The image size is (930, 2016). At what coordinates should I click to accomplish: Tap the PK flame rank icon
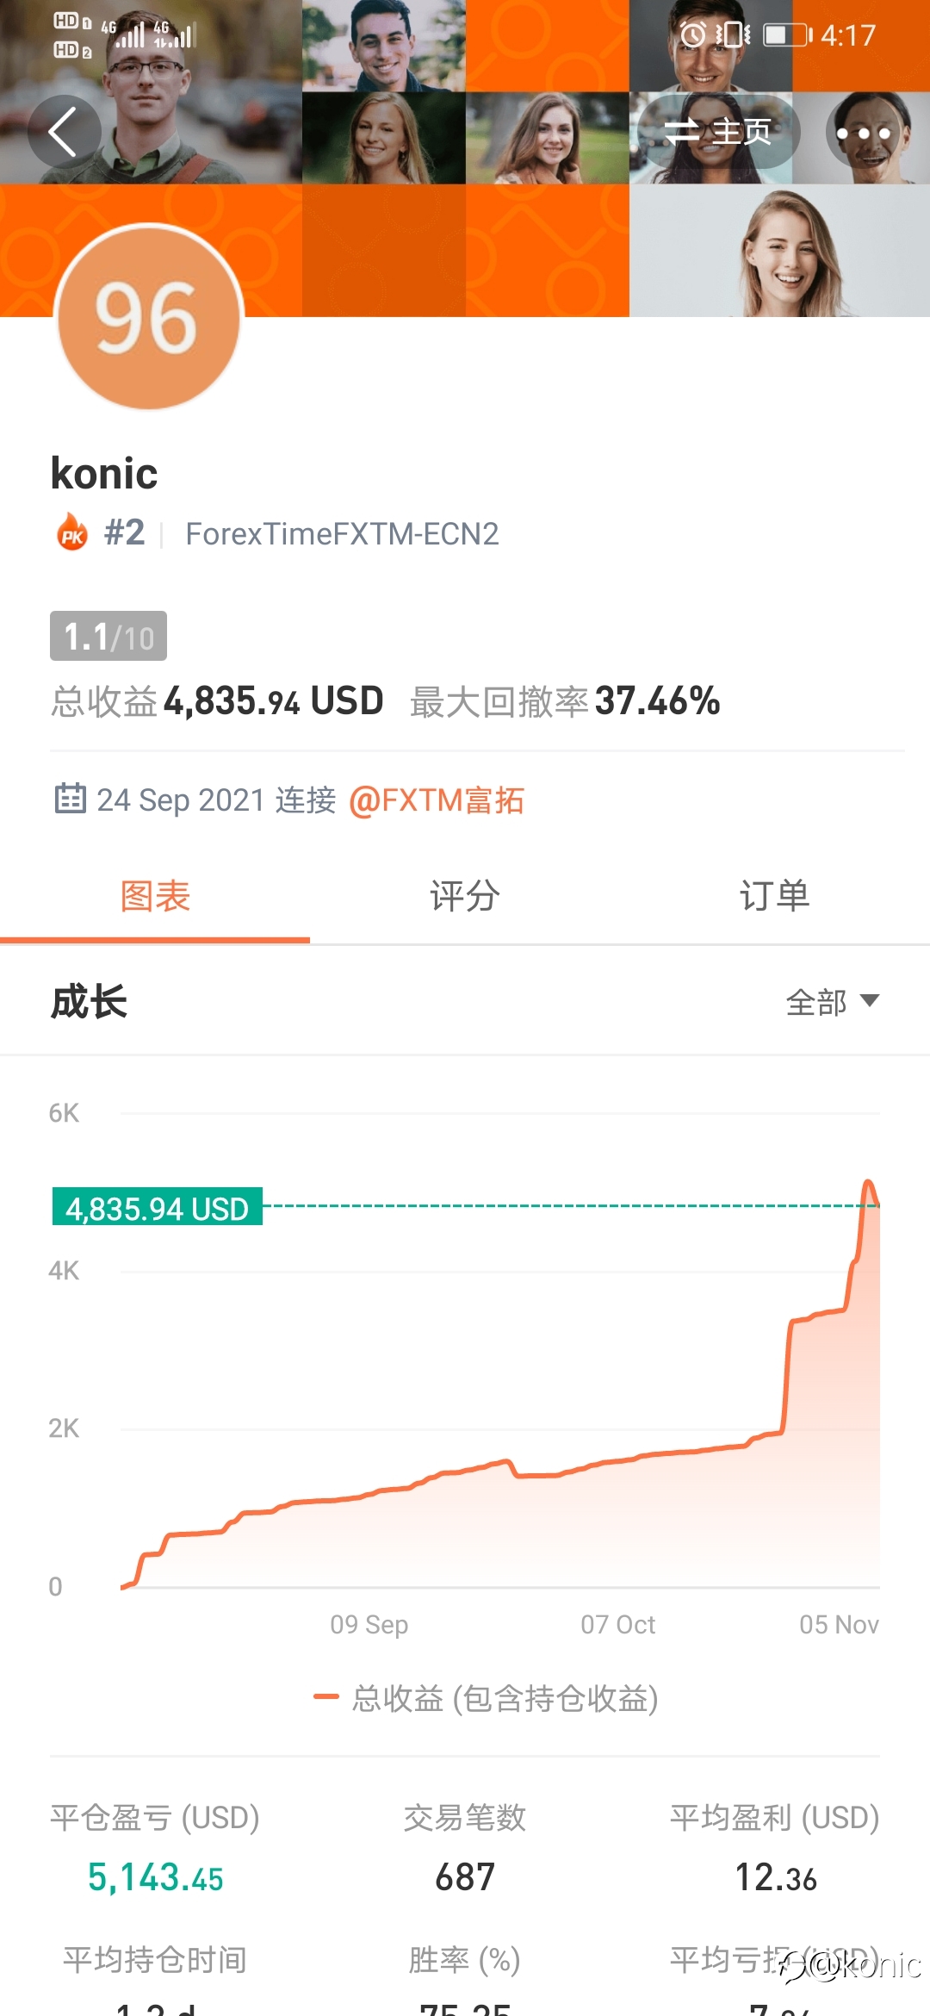coord(72,532)
